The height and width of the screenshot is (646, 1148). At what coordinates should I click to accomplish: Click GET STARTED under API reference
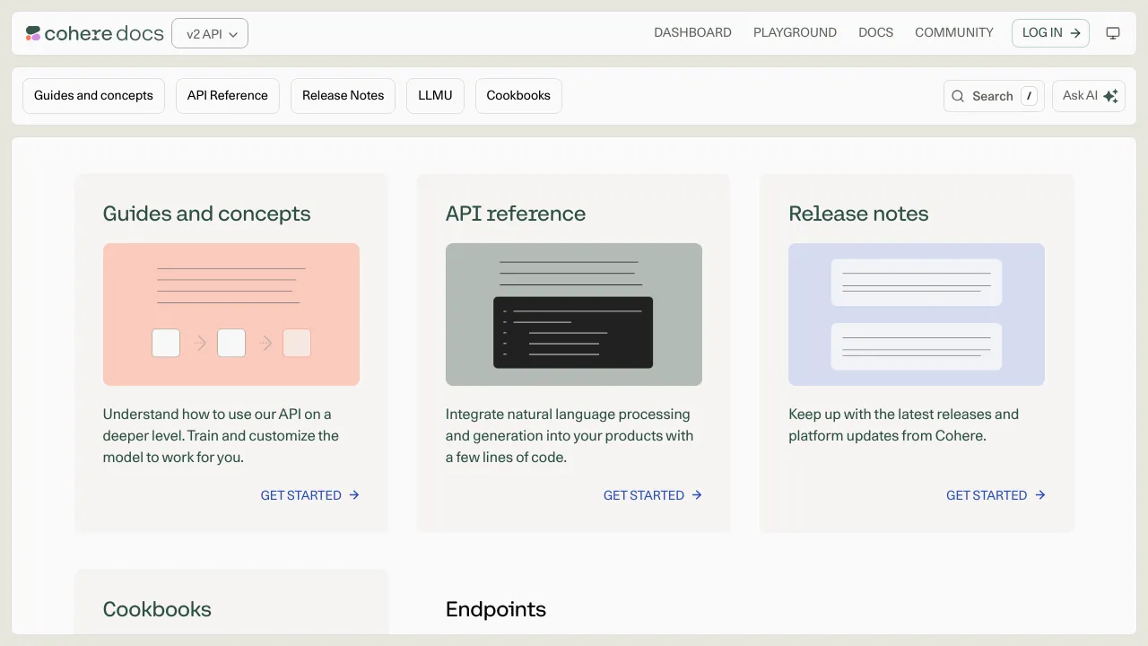tap(652, 495)
